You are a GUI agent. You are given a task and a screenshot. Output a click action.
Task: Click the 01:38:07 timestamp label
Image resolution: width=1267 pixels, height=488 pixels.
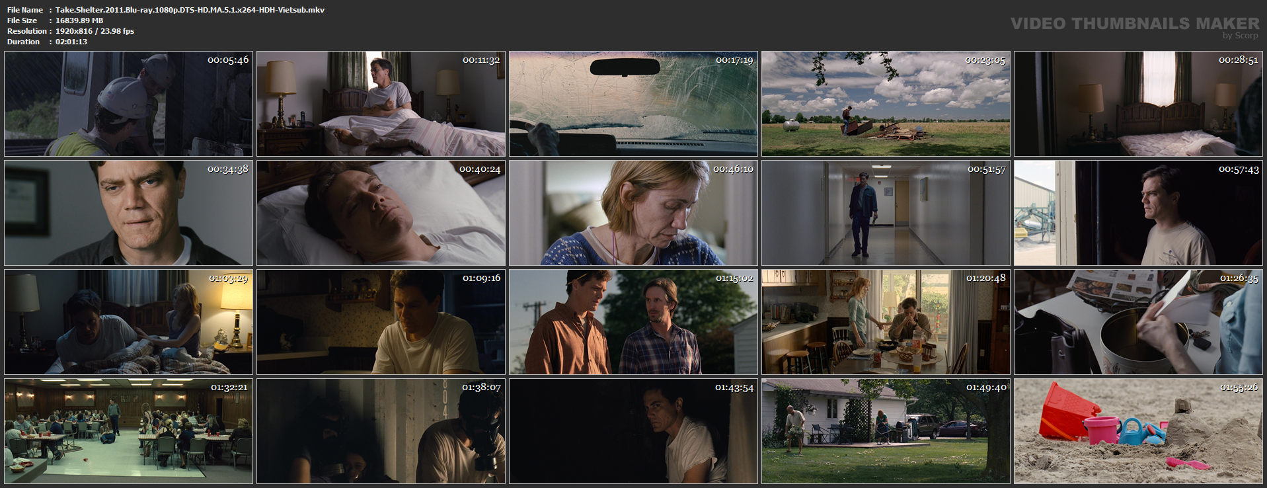(x=482, y=387)
